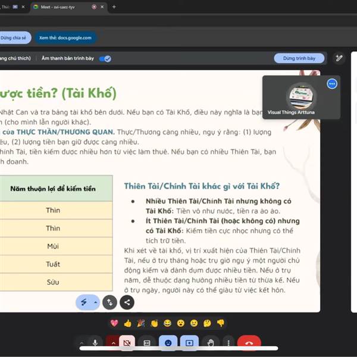Open a new browser tab

pos(114,7)
